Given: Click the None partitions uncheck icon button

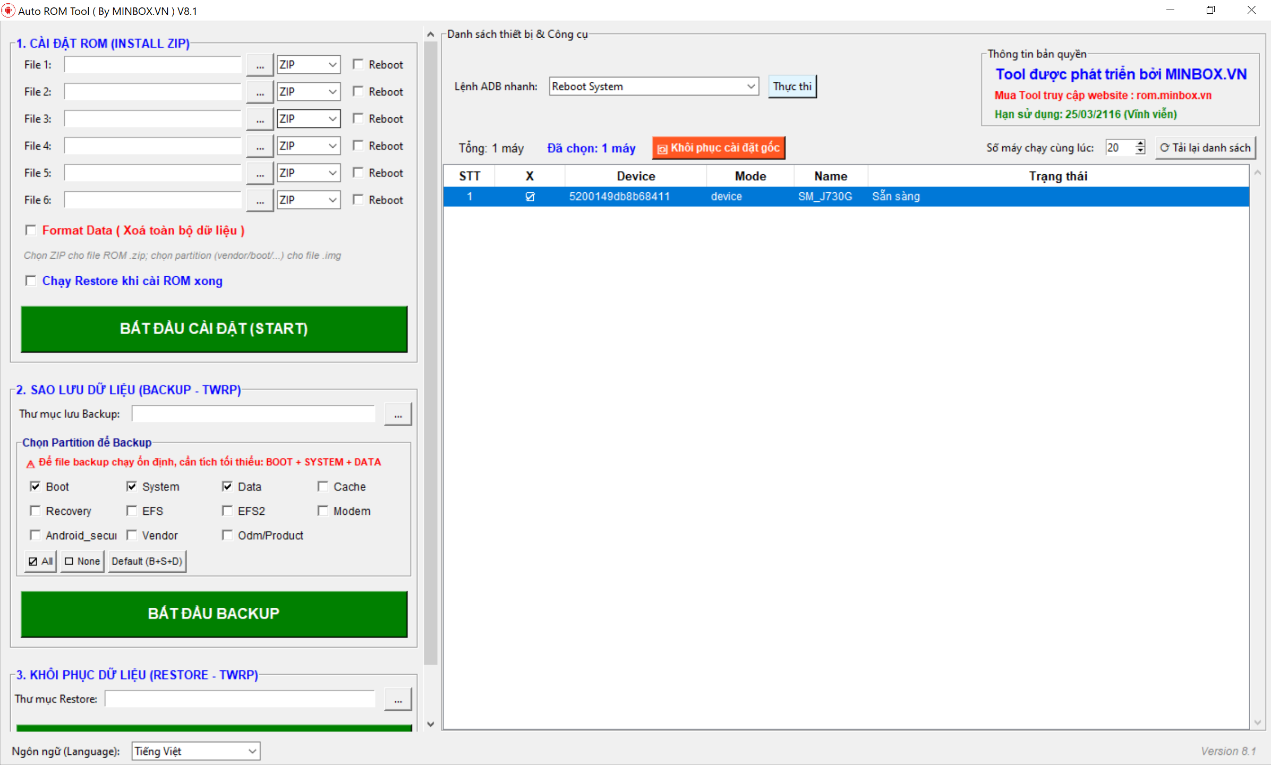Looking at the screenshot, I should (82, 562).
